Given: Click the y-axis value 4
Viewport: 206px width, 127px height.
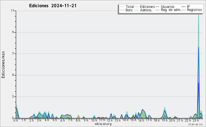Looking at the screenshot, I should coord(13,75).
